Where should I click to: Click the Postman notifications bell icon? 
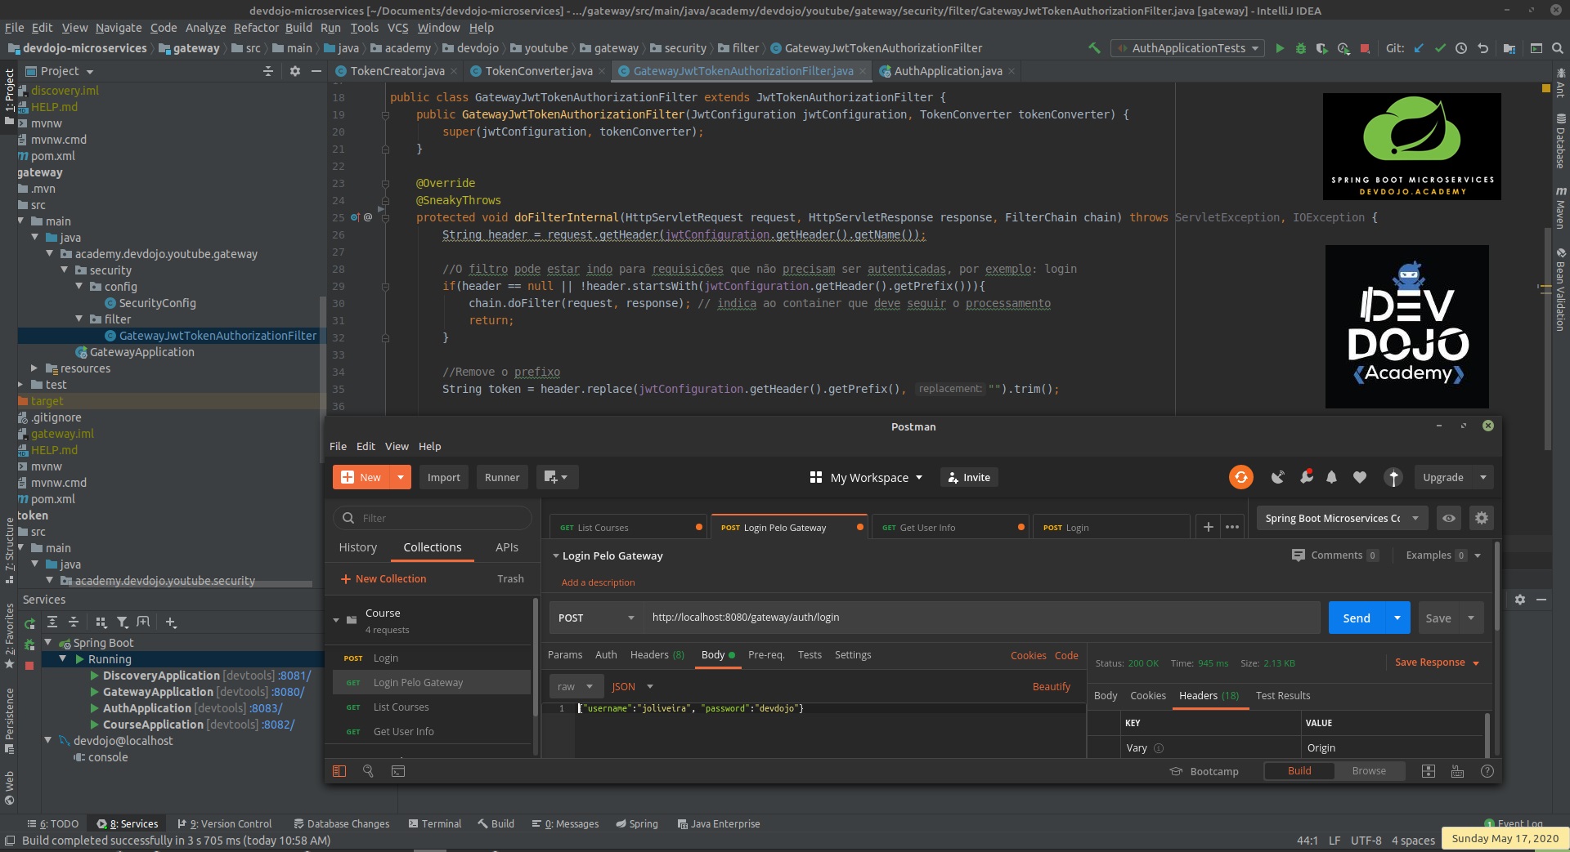click(1331, 477)
